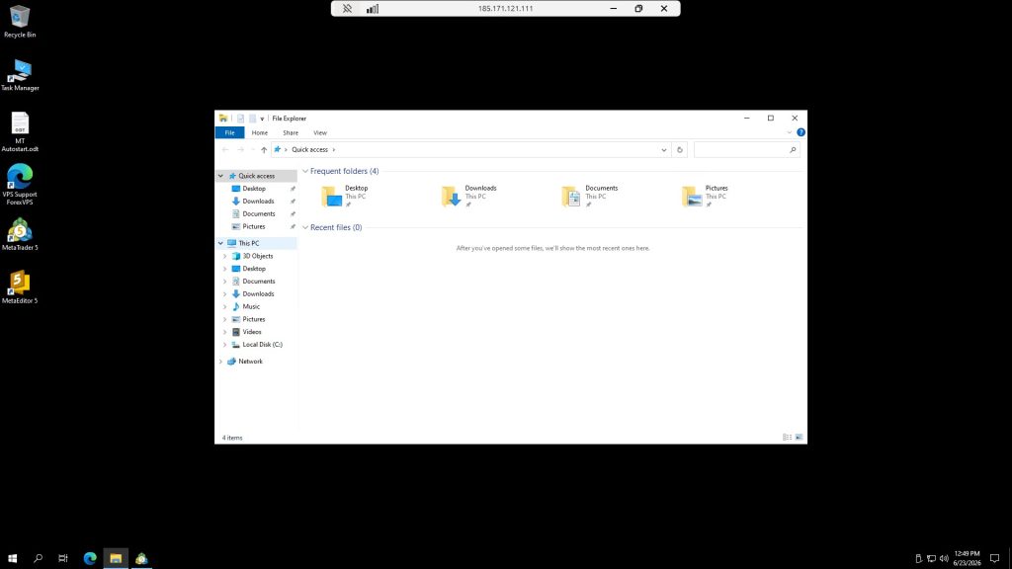Launch the MetaTrader 5 desktop icon

point(20,234)
